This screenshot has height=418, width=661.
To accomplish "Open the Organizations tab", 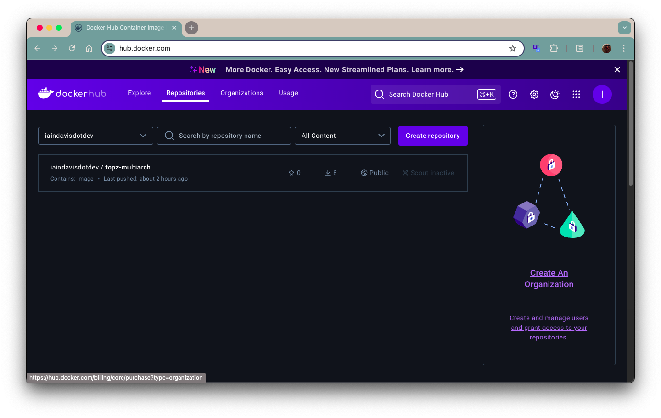I will tap(242, 93).
